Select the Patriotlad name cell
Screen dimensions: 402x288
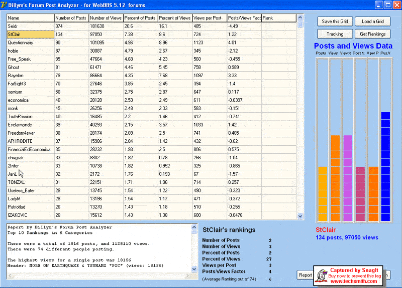[x=31, y=207]
